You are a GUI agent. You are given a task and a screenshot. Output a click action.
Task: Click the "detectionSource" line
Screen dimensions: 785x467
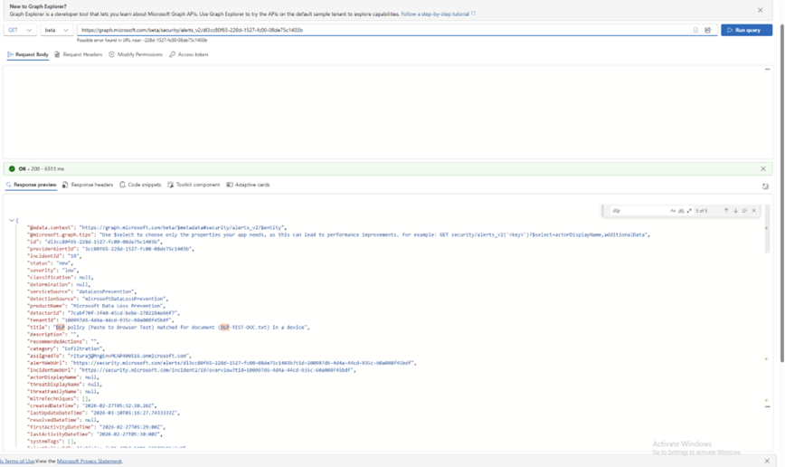coord(98,299)
